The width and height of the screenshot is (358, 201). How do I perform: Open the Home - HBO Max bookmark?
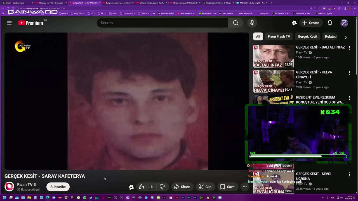click(166, 13)
